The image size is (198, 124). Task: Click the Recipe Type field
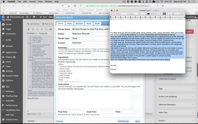pyautogui.click(x=91, y=38)
